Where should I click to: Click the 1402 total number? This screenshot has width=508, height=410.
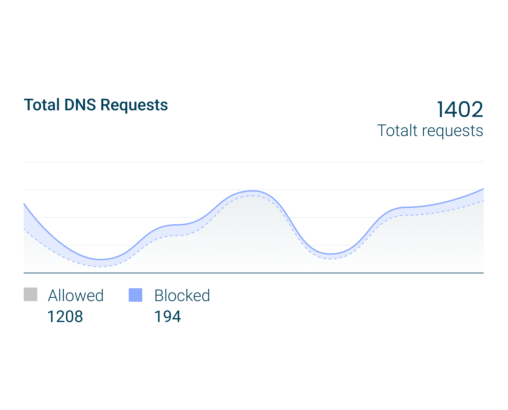[x=460, y=110]
